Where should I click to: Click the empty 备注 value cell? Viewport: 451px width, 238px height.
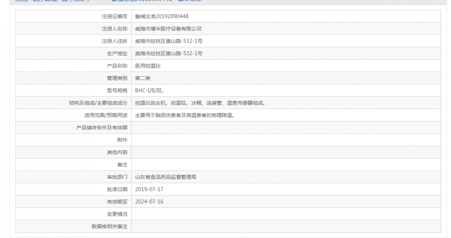tap(225, 165)
